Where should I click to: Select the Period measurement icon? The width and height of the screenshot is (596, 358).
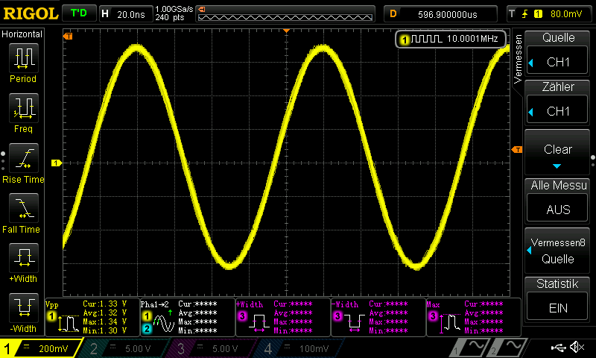pyautogui.click(x=22, y=63)
